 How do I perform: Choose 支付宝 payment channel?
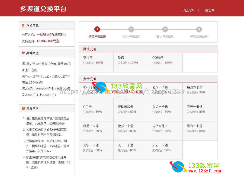coord(96,63)
